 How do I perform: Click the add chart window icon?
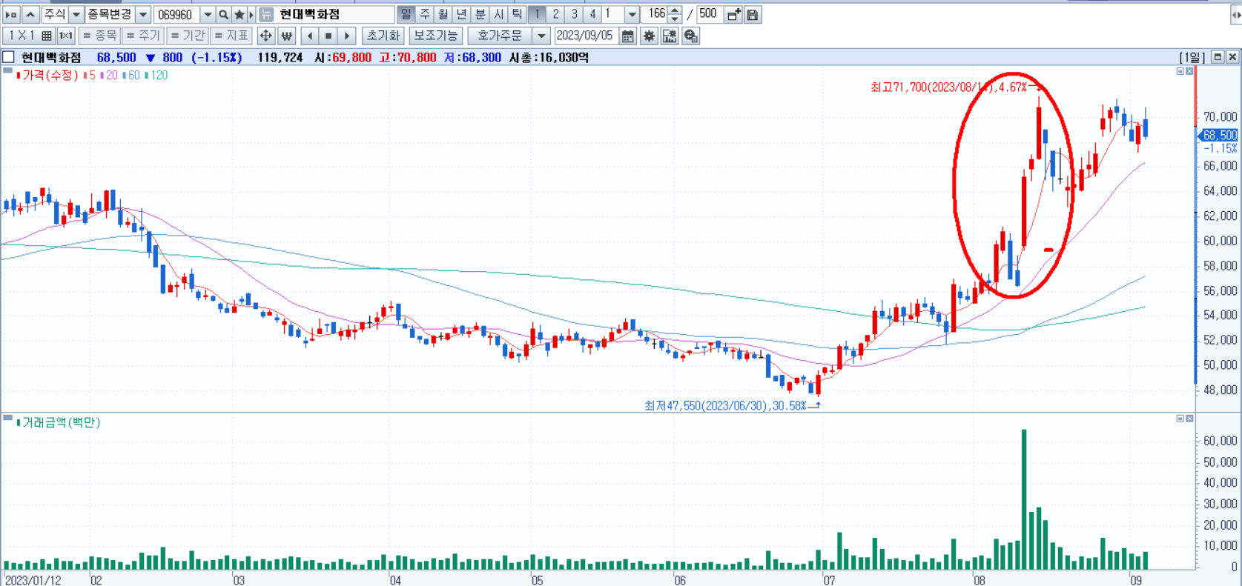coord(733,14)
